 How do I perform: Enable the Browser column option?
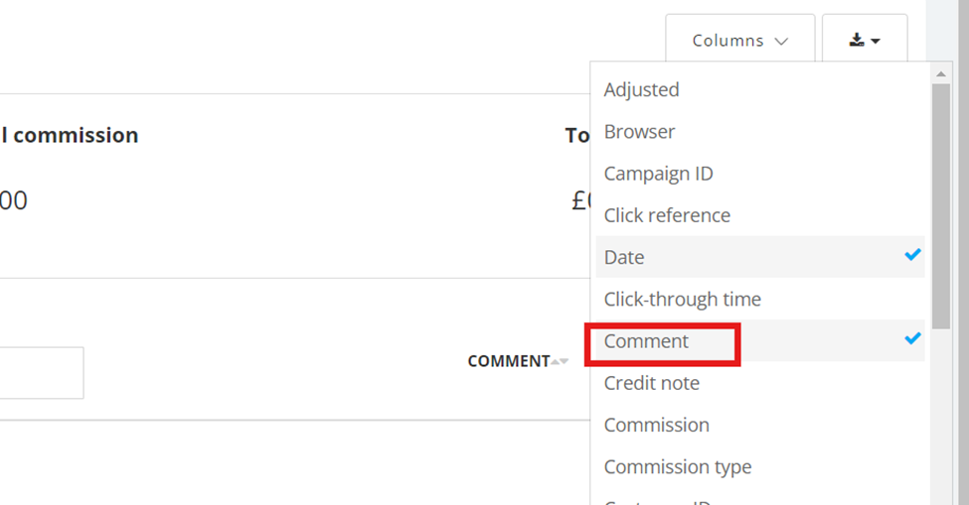coord(639,132)
